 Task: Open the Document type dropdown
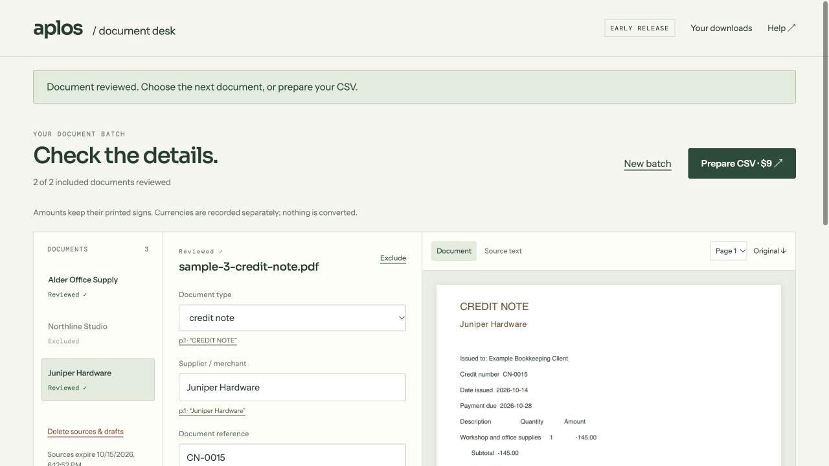292,318
